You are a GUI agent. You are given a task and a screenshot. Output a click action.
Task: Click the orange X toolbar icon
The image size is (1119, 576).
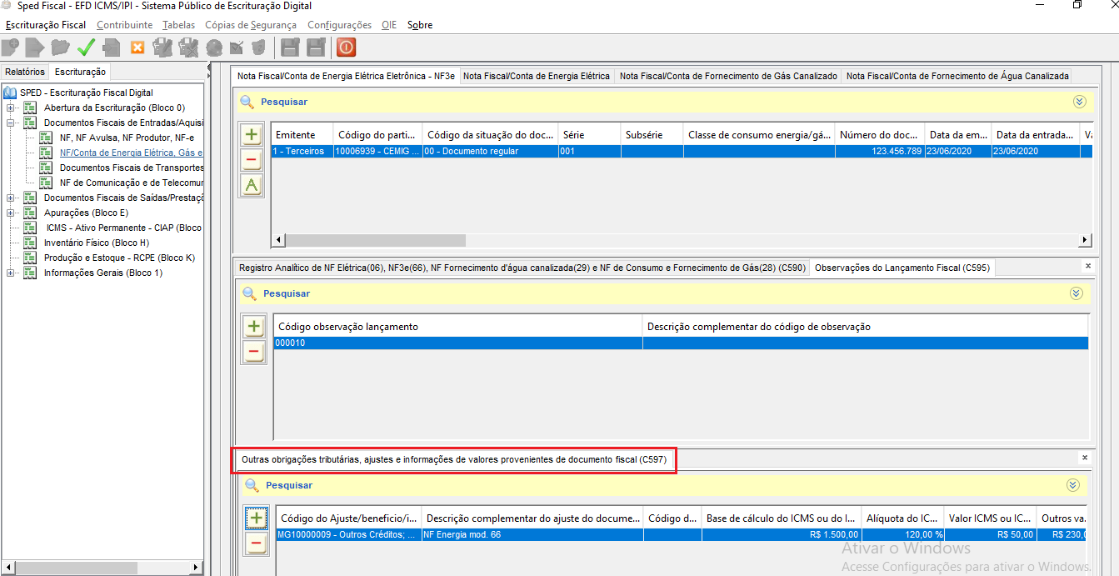pos(137,48)
